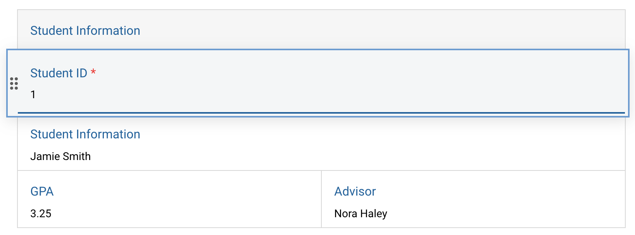Viewport: 635px width, 235px height.
Task: Click the divider between GPA and Advisor
Action: [321, 201]
